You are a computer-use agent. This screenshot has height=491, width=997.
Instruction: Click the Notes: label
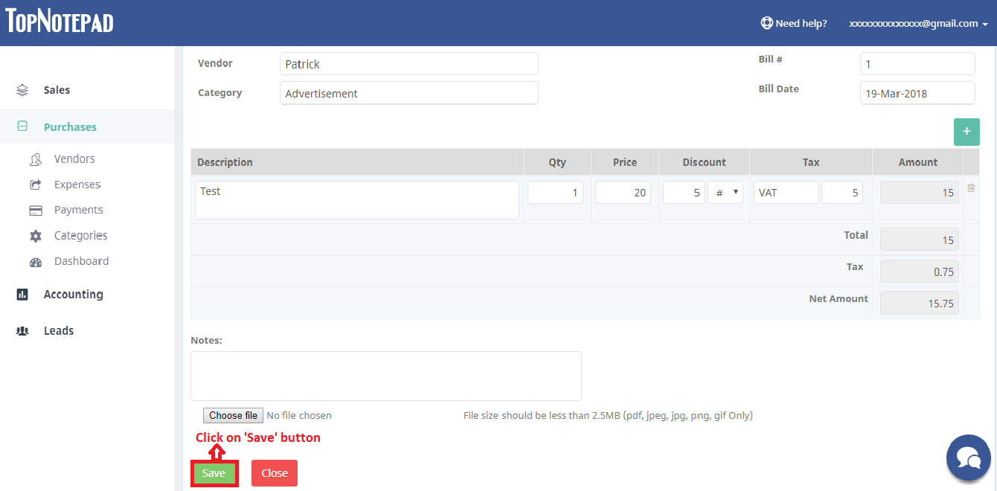click(x=207, y=340)
